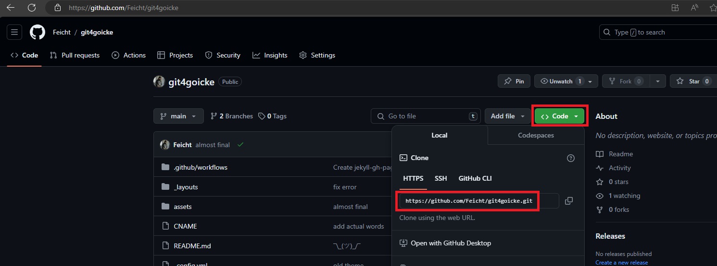Reload the page with refresh icon
The image size is (717, 266).
[32, 8]
